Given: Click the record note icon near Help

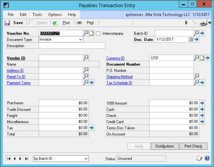Looking at the screenshot, I should (x=199, y=158).
